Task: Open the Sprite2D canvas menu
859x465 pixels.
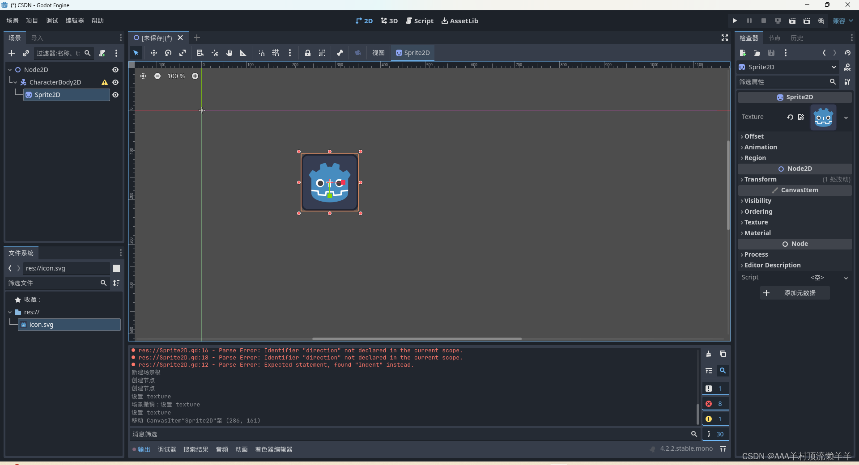Action: point(412,53)
